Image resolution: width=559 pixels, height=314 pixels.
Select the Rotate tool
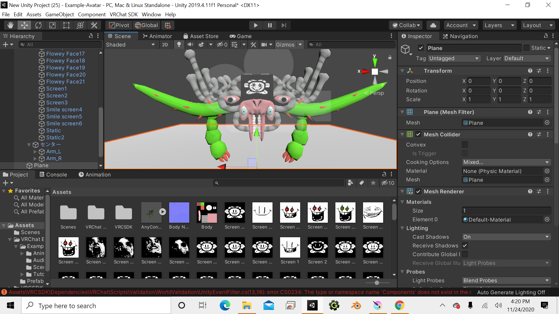(38, 25)
